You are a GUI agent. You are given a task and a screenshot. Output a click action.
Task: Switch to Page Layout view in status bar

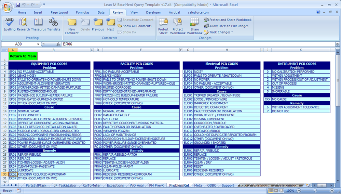276,191
